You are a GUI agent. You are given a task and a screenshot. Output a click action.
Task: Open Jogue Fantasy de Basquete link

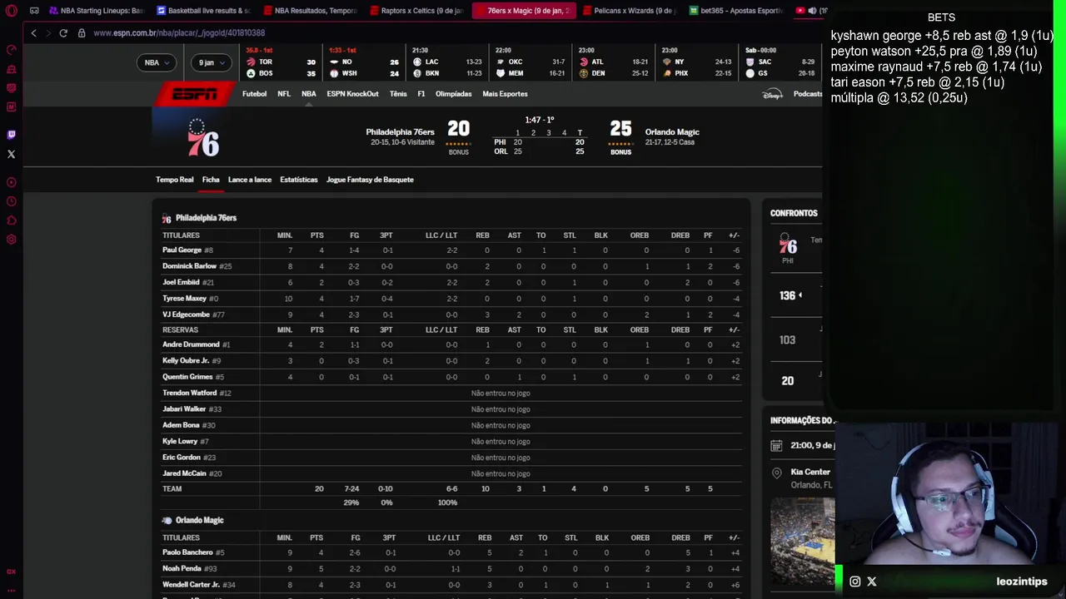(x=370, y=180)
